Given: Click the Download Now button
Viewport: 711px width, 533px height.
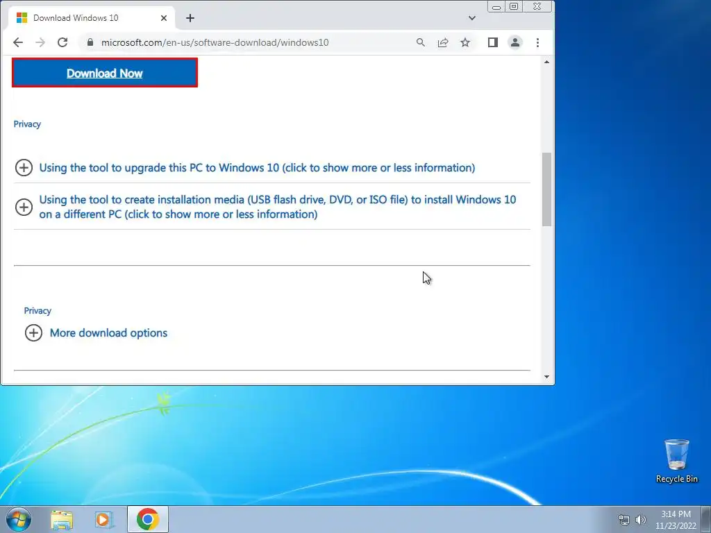Looking at the screenshot, I should tap(105, 72).
